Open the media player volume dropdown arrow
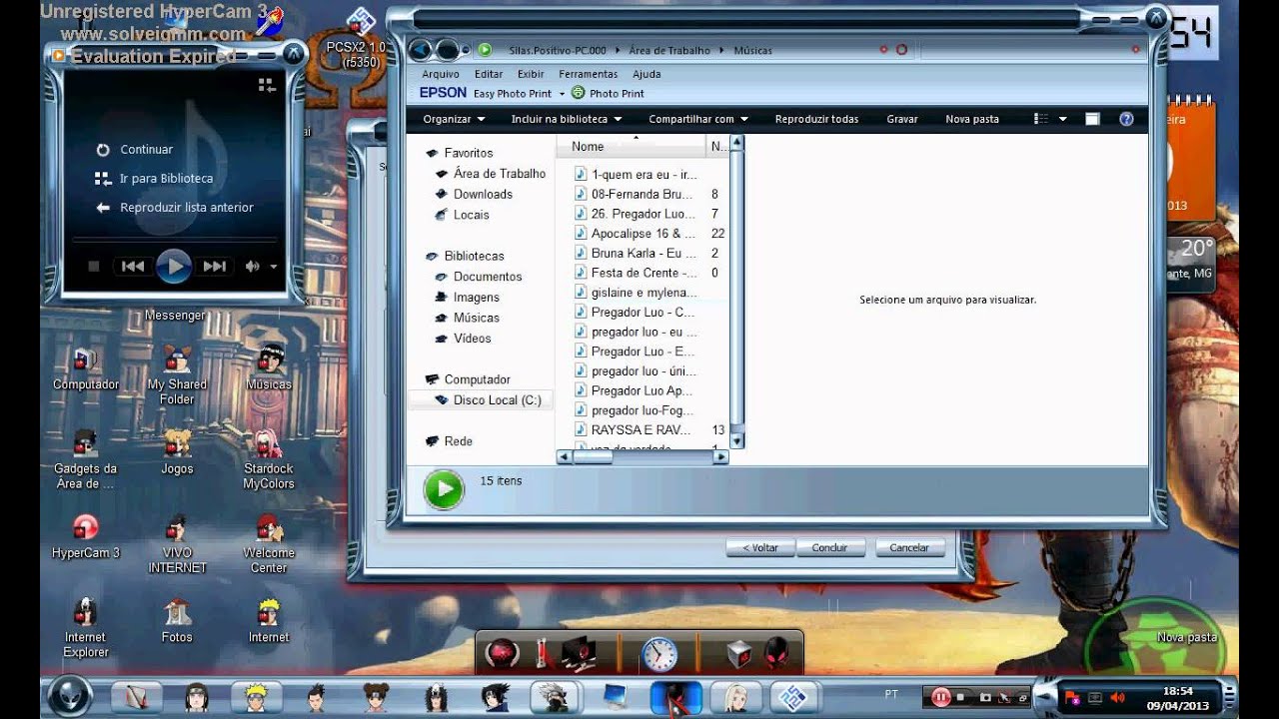 (274, 268)
